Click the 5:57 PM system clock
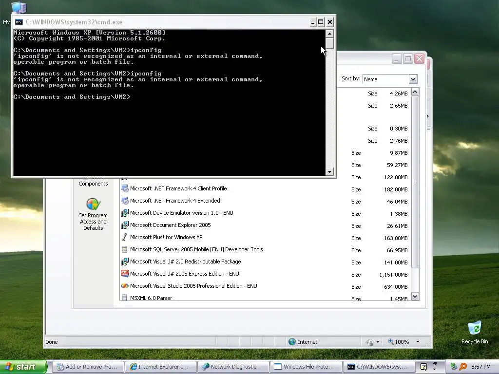This screenshot has height=374, width=499. (x=481, y=367)
